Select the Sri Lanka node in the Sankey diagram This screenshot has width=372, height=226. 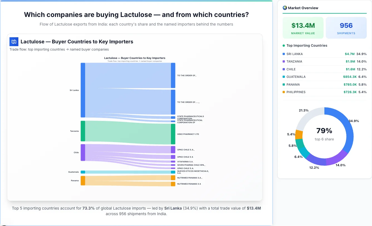[x=83, y=90]
